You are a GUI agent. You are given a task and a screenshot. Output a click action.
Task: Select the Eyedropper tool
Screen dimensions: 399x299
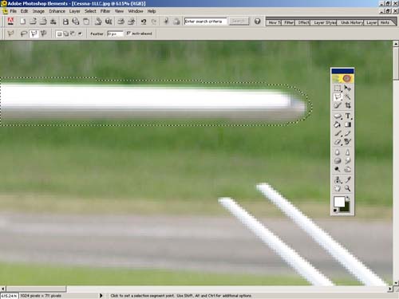click(x=347, y=180)
